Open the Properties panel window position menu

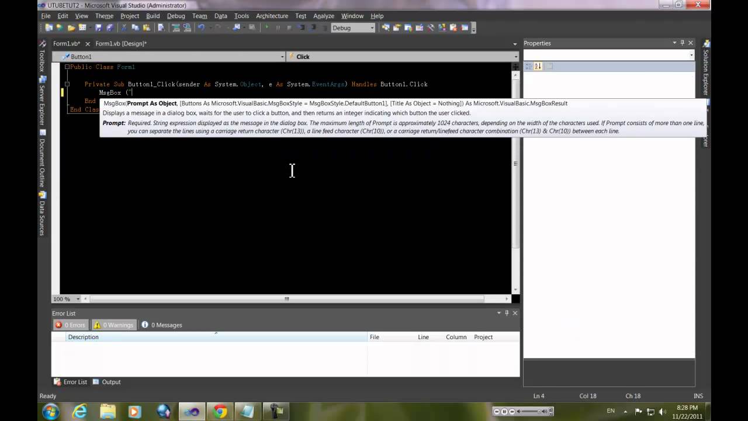point(674,43)
